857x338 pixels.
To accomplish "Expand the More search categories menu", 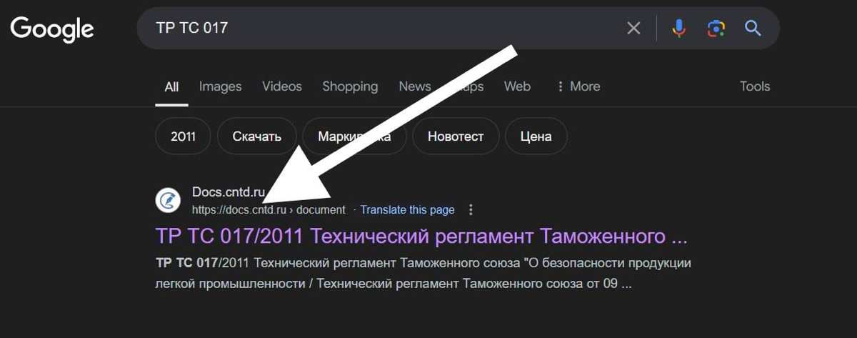I will coord(578,86).
